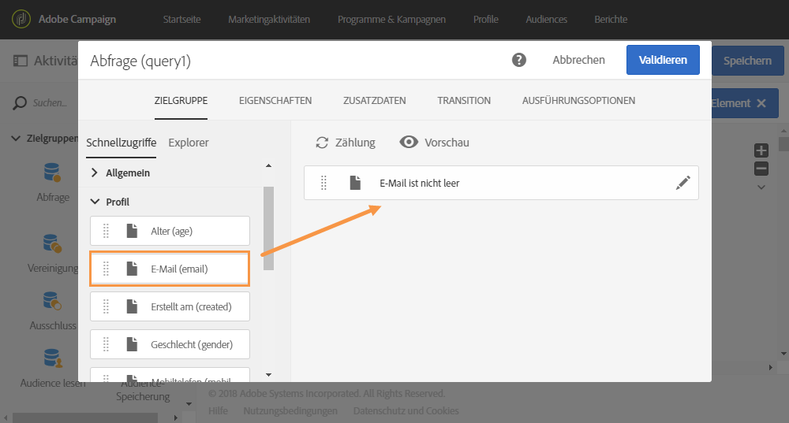Click the Zählung refresh icon
The image size is (789, 423).
(322, 143)
